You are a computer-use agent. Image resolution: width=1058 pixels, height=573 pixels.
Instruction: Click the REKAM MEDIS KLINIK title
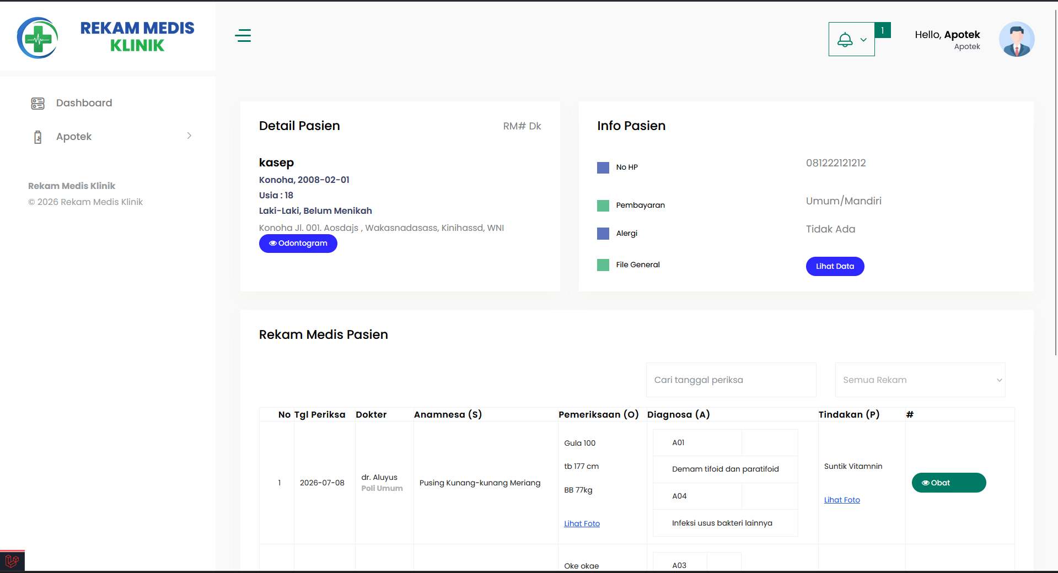pos(137,36)
